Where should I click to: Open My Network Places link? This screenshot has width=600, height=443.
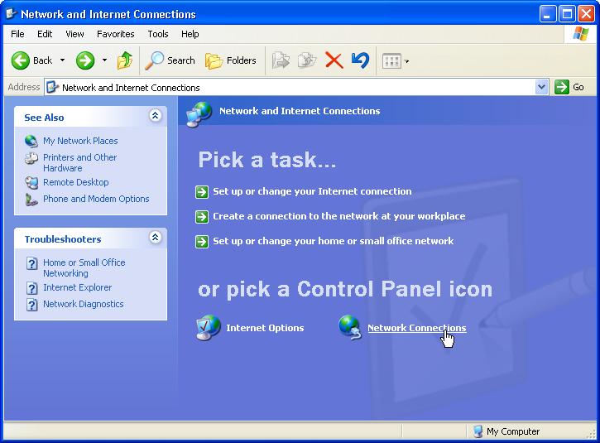click(x=80, y=141)
